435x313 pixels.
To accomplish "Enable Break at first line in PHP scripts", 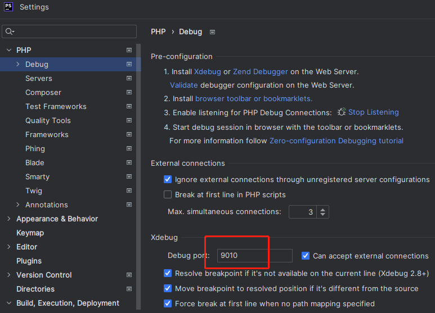I will [x=168, y=194].
